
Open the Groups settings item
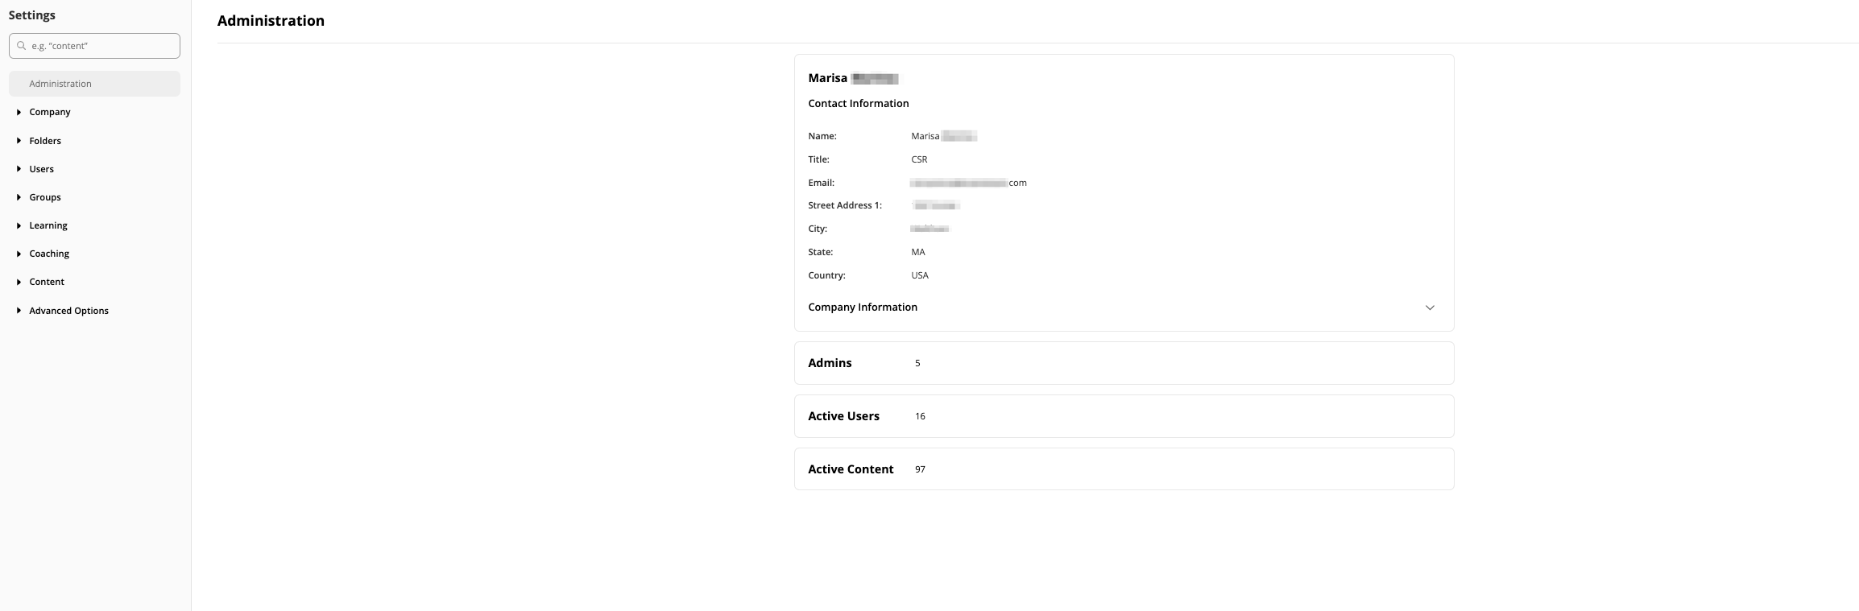click(45, 197)
